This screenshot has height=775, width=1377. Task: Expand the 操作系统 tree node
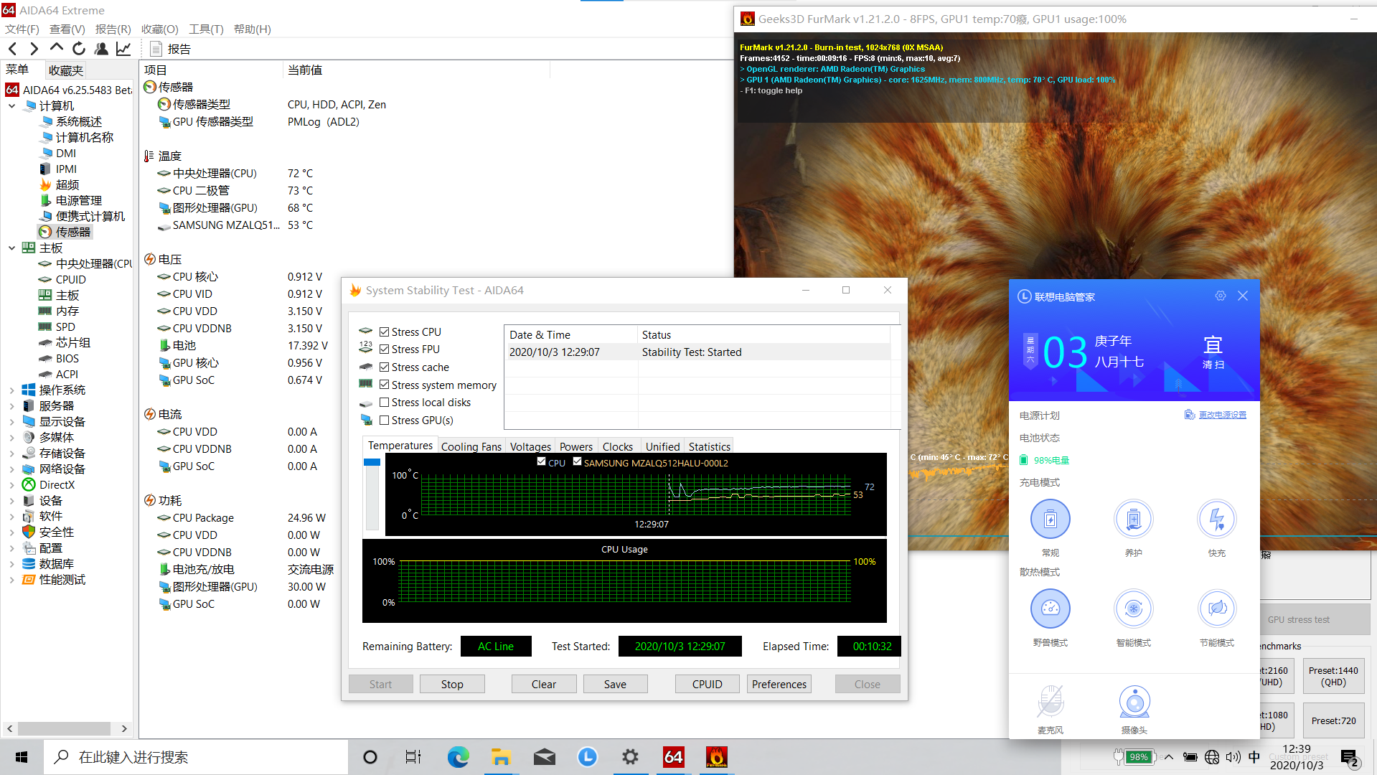(x=11, y=390)
